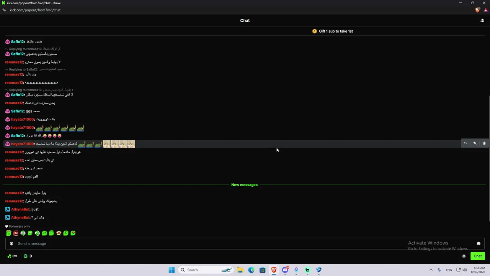The image size is (490, 276).
Task: Insert the third quick emote with glasses
Action: 23,233
